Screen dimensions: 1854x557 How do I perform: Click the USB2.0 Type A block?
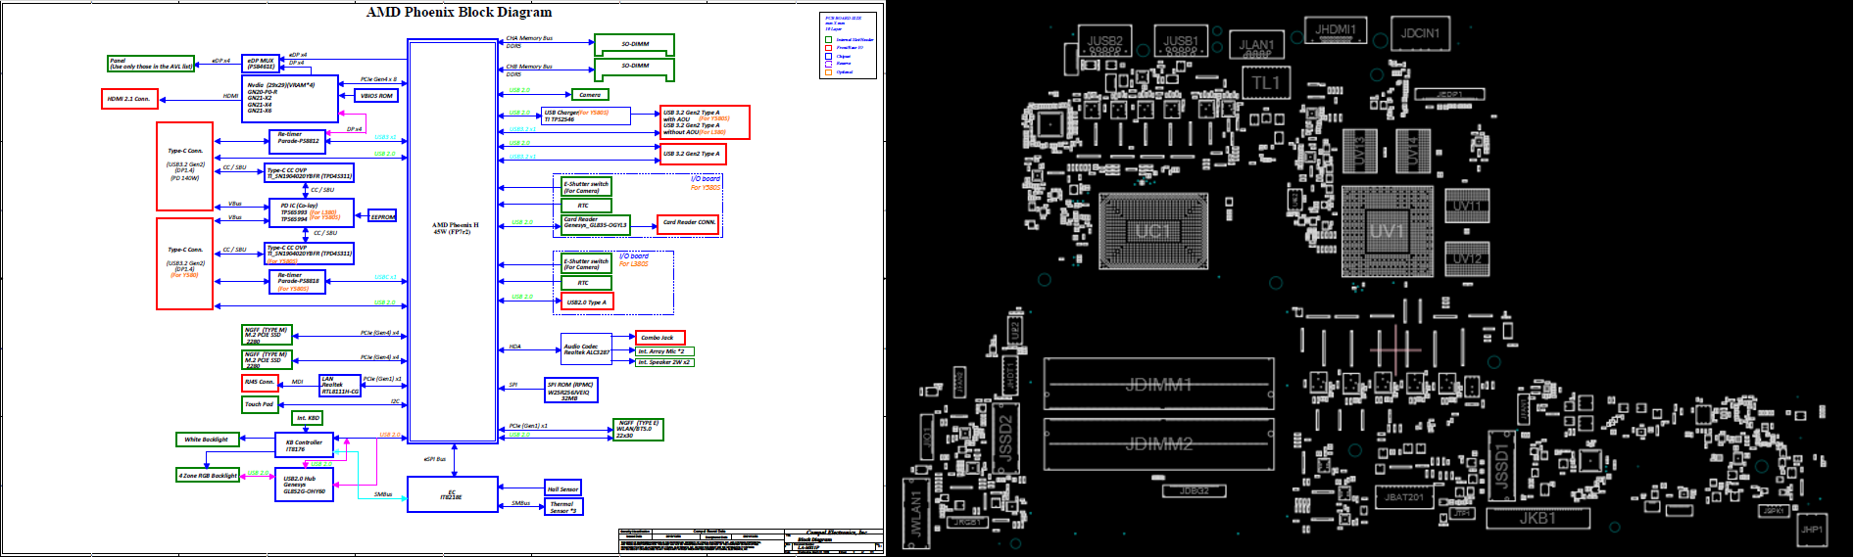(587, 302)
